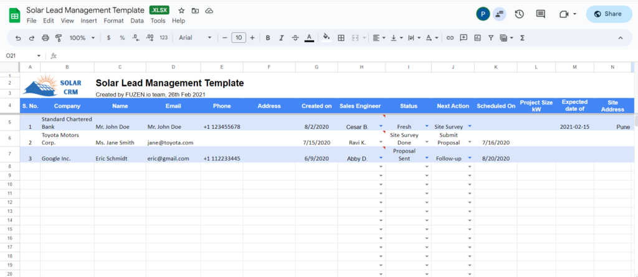Open the Name box dropdown arrow

pos(39,56)
